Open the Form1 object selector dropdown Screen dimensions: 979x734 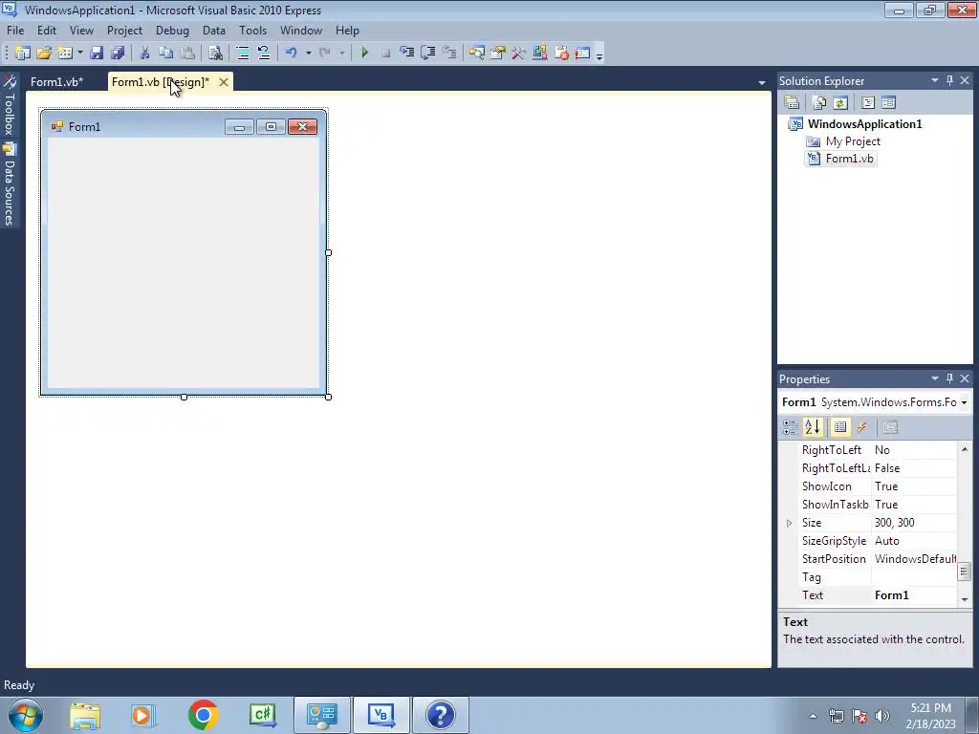[x=964, y=402]
